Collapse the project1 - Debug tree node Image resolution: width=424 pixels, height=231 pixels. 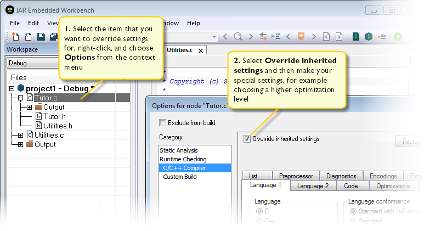point(12,88)
